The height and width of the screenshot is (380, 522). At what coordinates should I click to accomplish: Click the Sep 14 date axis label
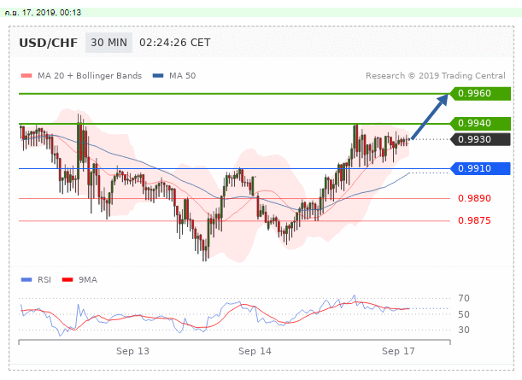point(255,351)
